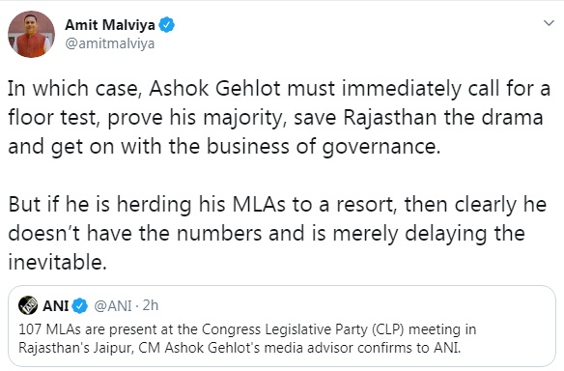
Task: Click the tweet paragraph starting "In which case"
Action: click(x=279, y=118)
